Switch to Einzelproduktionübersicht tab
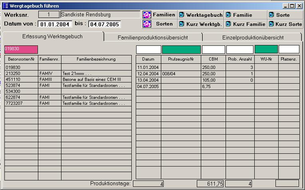The height and width of the screenshot is (190, 305). point(253,37)
